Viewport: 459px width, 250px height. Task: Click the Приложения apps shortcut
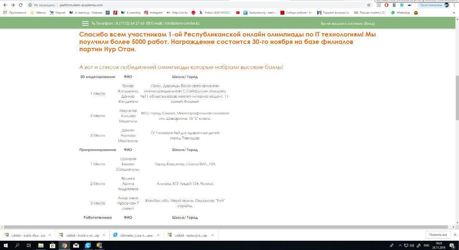[x=15, y=13]
